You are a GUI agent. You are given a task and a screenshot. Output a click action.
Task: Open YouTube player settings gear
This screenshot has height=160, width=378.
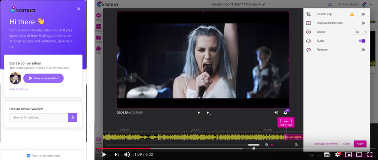point(338,154)
